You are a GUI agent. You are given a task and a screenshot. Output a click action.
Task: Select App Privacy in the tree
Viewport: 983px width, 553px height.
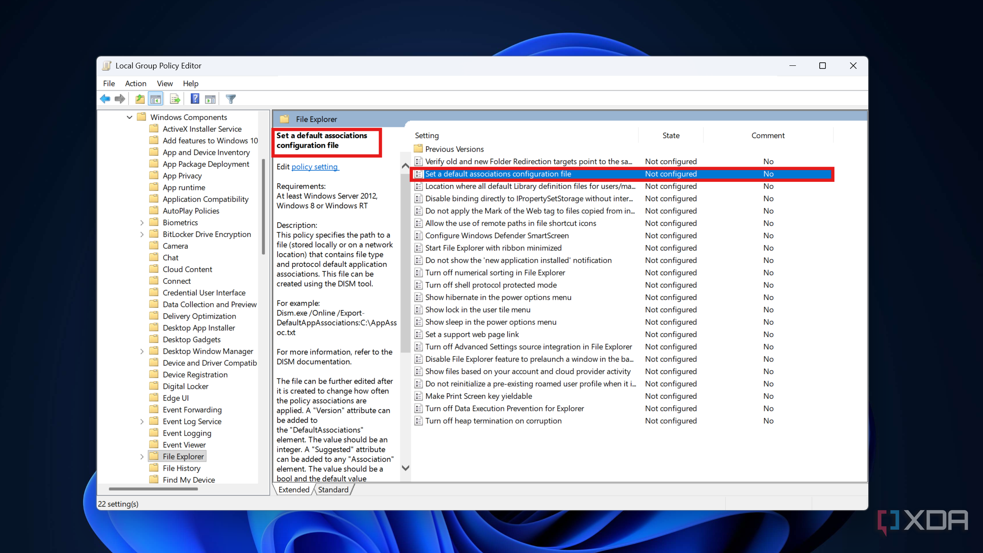(182, 176)
